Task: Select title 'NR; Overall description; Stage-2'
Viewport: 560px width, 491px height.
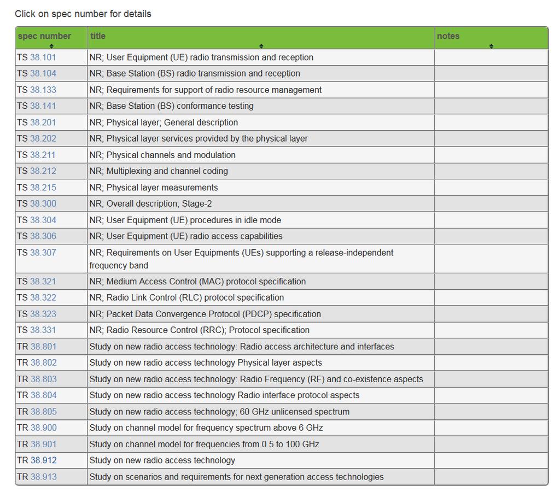Action: click(151, 203)
